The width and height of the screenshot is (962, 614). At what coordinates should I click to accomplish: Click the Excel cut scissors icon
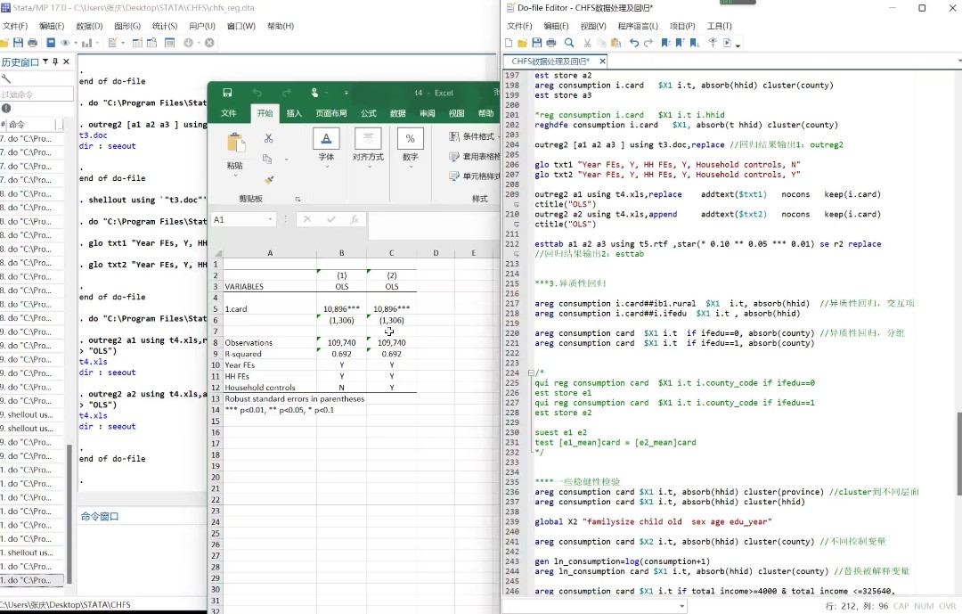[268, 138]
